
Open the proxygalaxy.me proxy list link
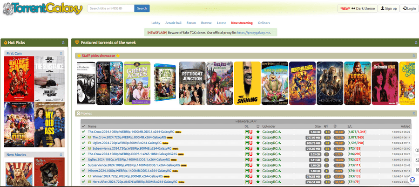pos(254,33)
